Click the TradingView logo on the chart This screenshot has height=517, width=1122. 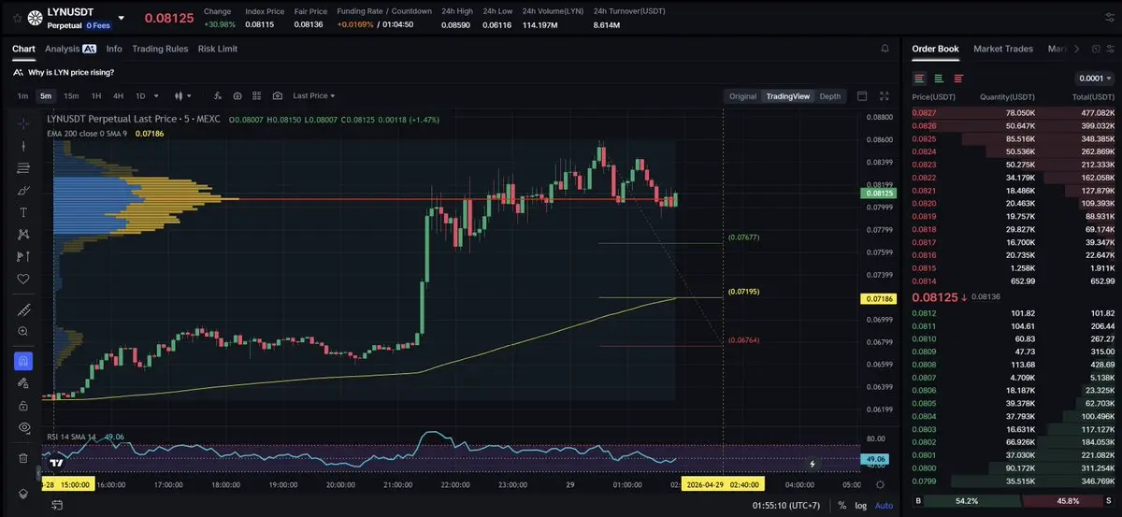56,463
